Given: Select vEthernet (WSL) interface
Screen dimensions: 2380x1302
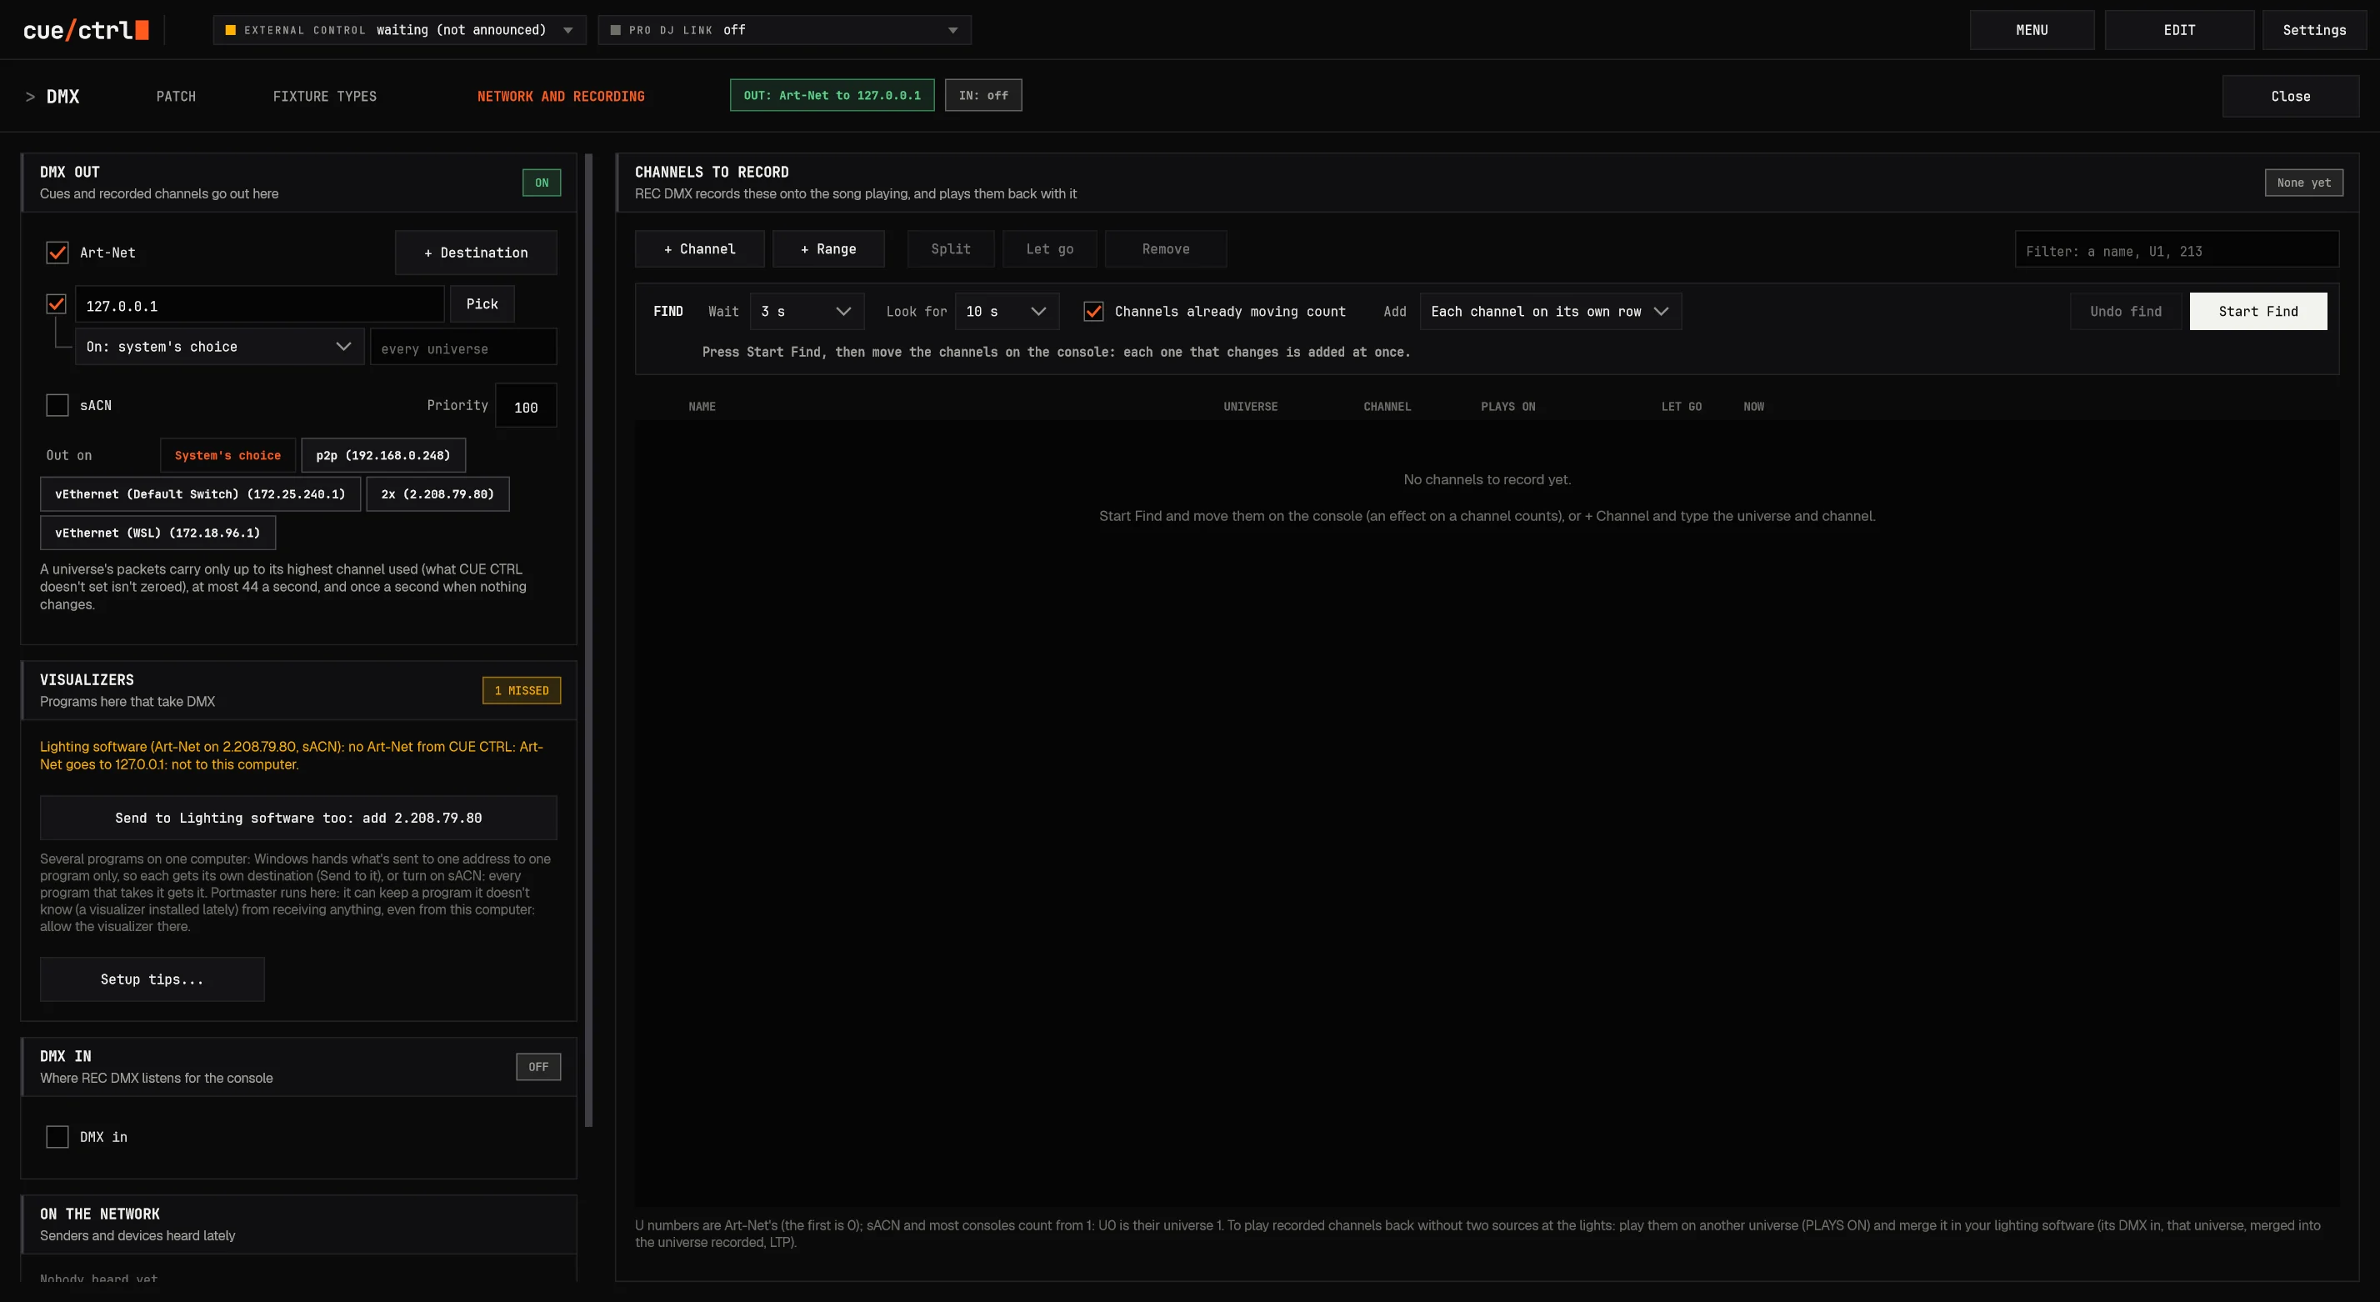Looking at the screenshot, I should 158,533.
